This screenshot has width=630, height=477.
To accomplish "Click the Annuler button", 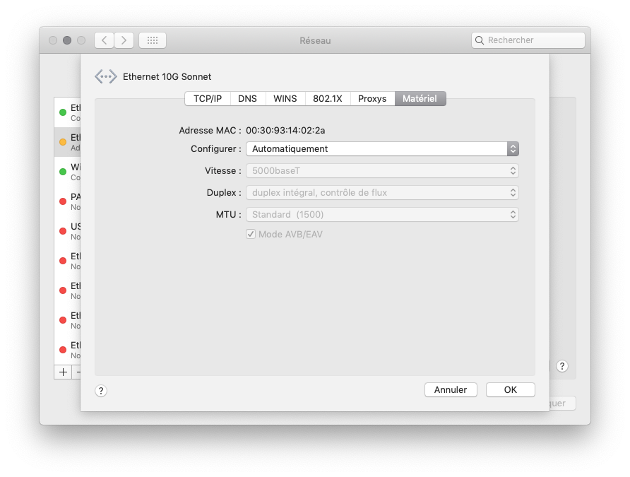I will (451, 390).
